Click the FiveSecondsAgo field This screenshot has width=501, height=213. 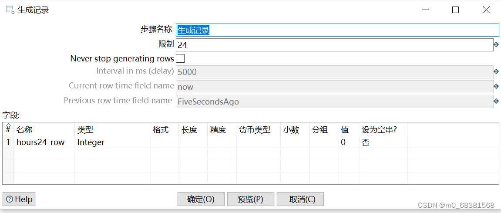click(335, 101)
